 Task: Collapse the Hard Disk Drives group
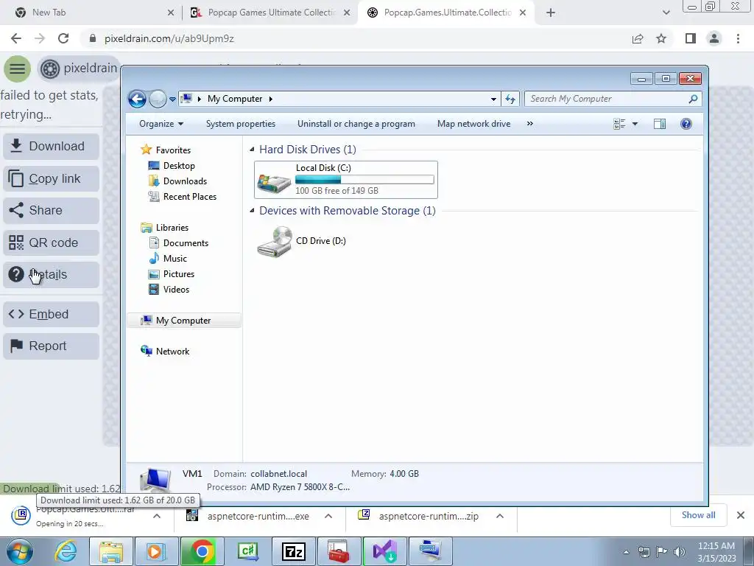point(252,150)
